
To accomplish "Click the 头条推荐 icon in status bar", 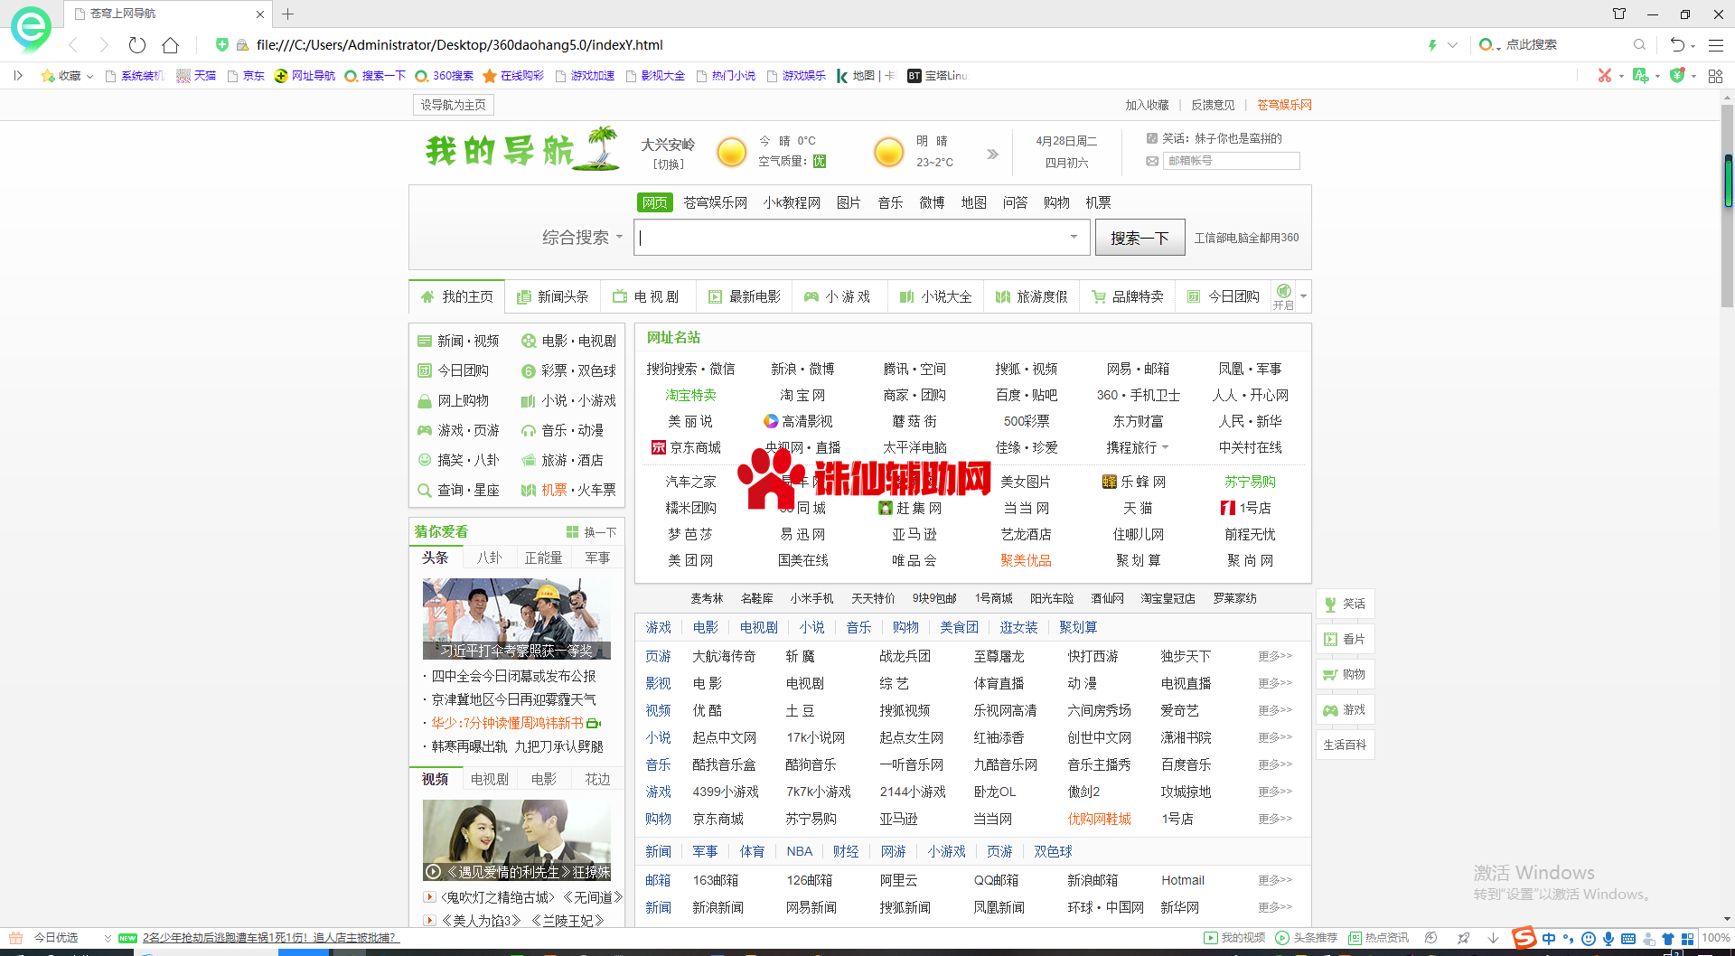I will (x=1282, y=938).
